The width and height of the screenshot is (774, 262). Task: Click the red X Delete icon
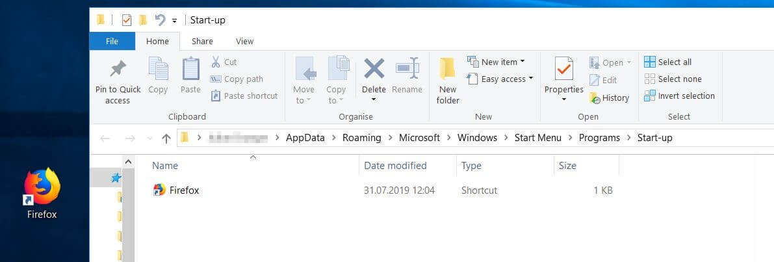(x=374, y=68)
